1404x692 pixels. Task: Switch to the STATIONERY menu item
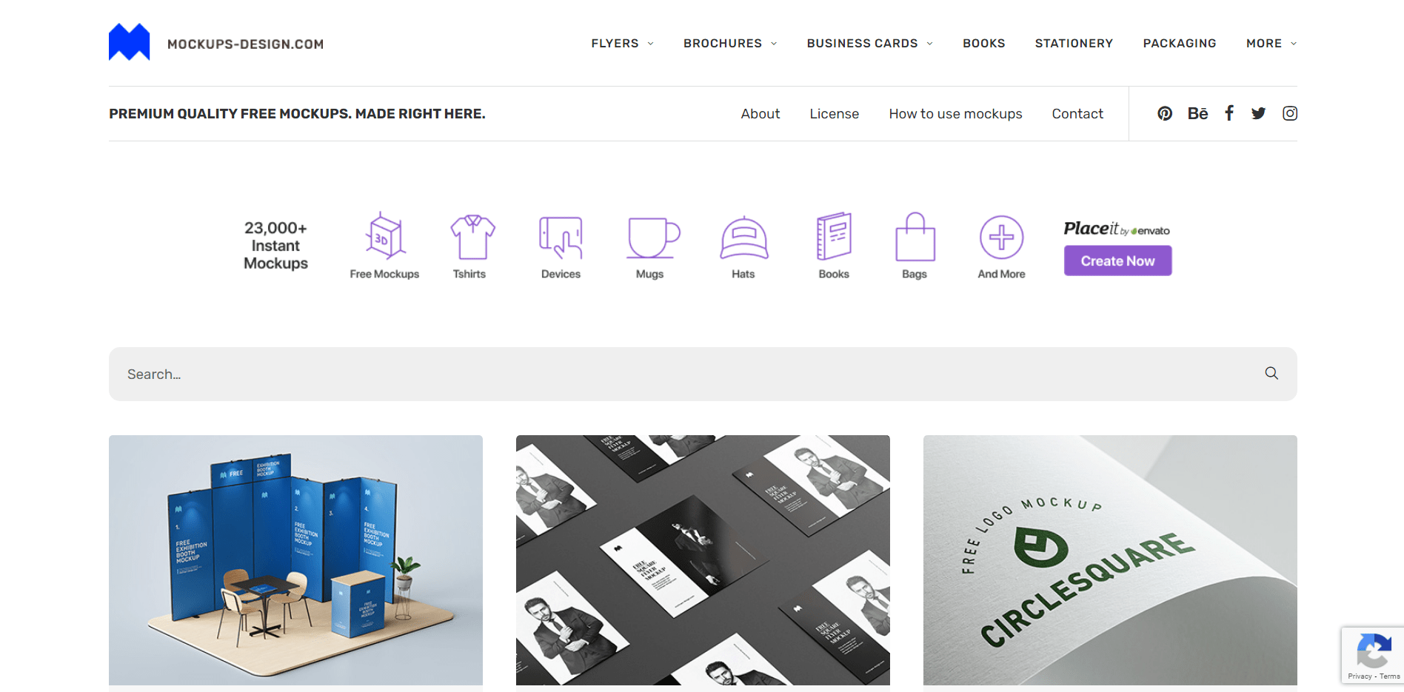click(1074, 43)
